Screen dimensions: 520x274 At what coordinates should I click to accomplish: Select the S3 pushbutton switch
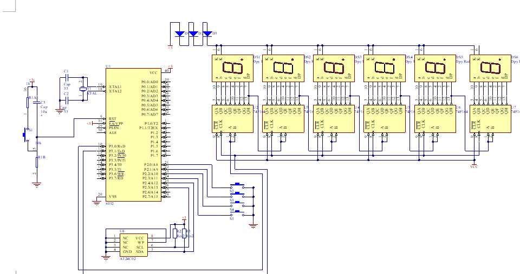coord(237,195)
